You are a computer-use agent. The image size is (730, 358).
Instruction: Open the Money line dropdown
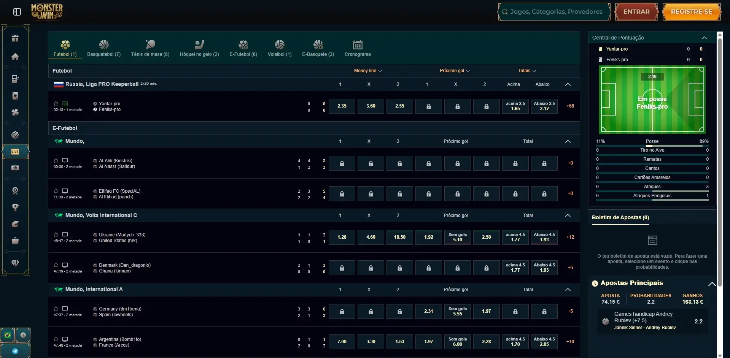click(x=367, y=71)
